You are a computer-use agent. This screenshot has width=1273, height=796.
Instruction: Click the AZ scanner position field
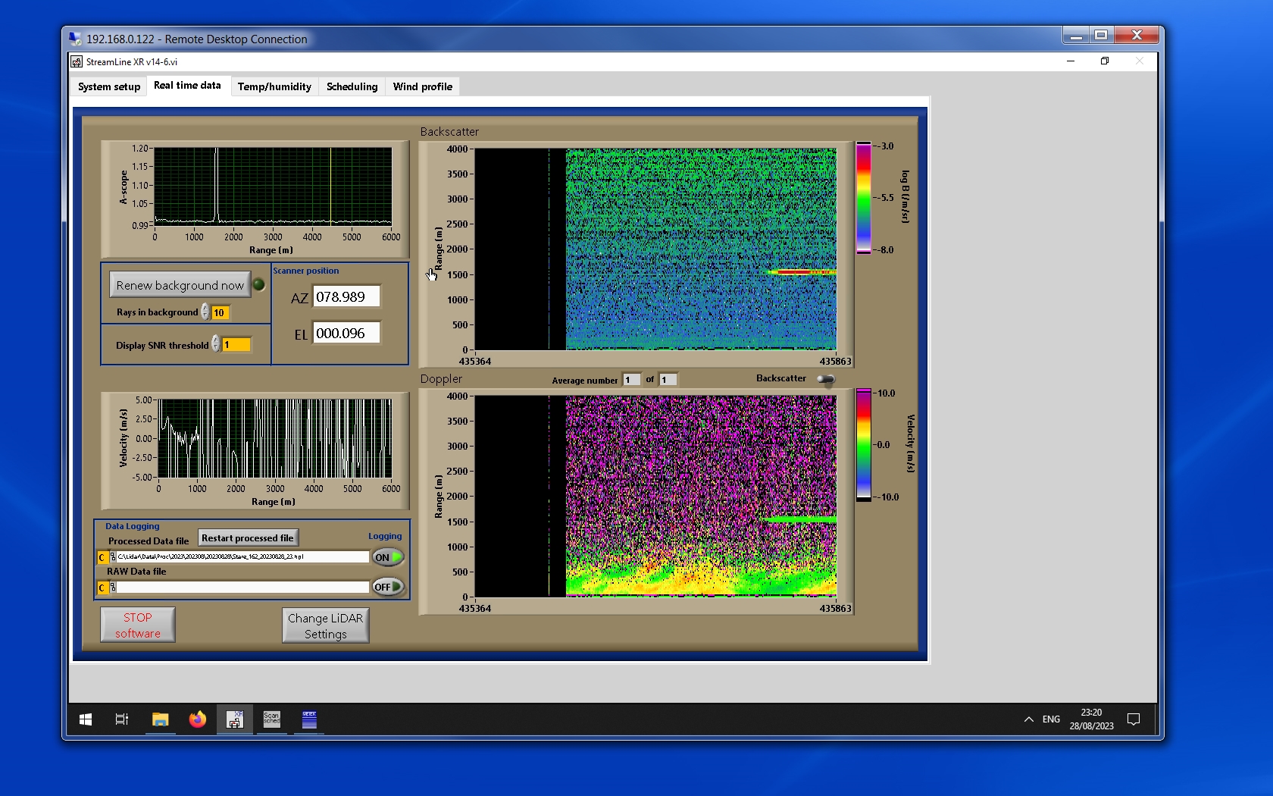pyautogui.click(x=347, y=297)
